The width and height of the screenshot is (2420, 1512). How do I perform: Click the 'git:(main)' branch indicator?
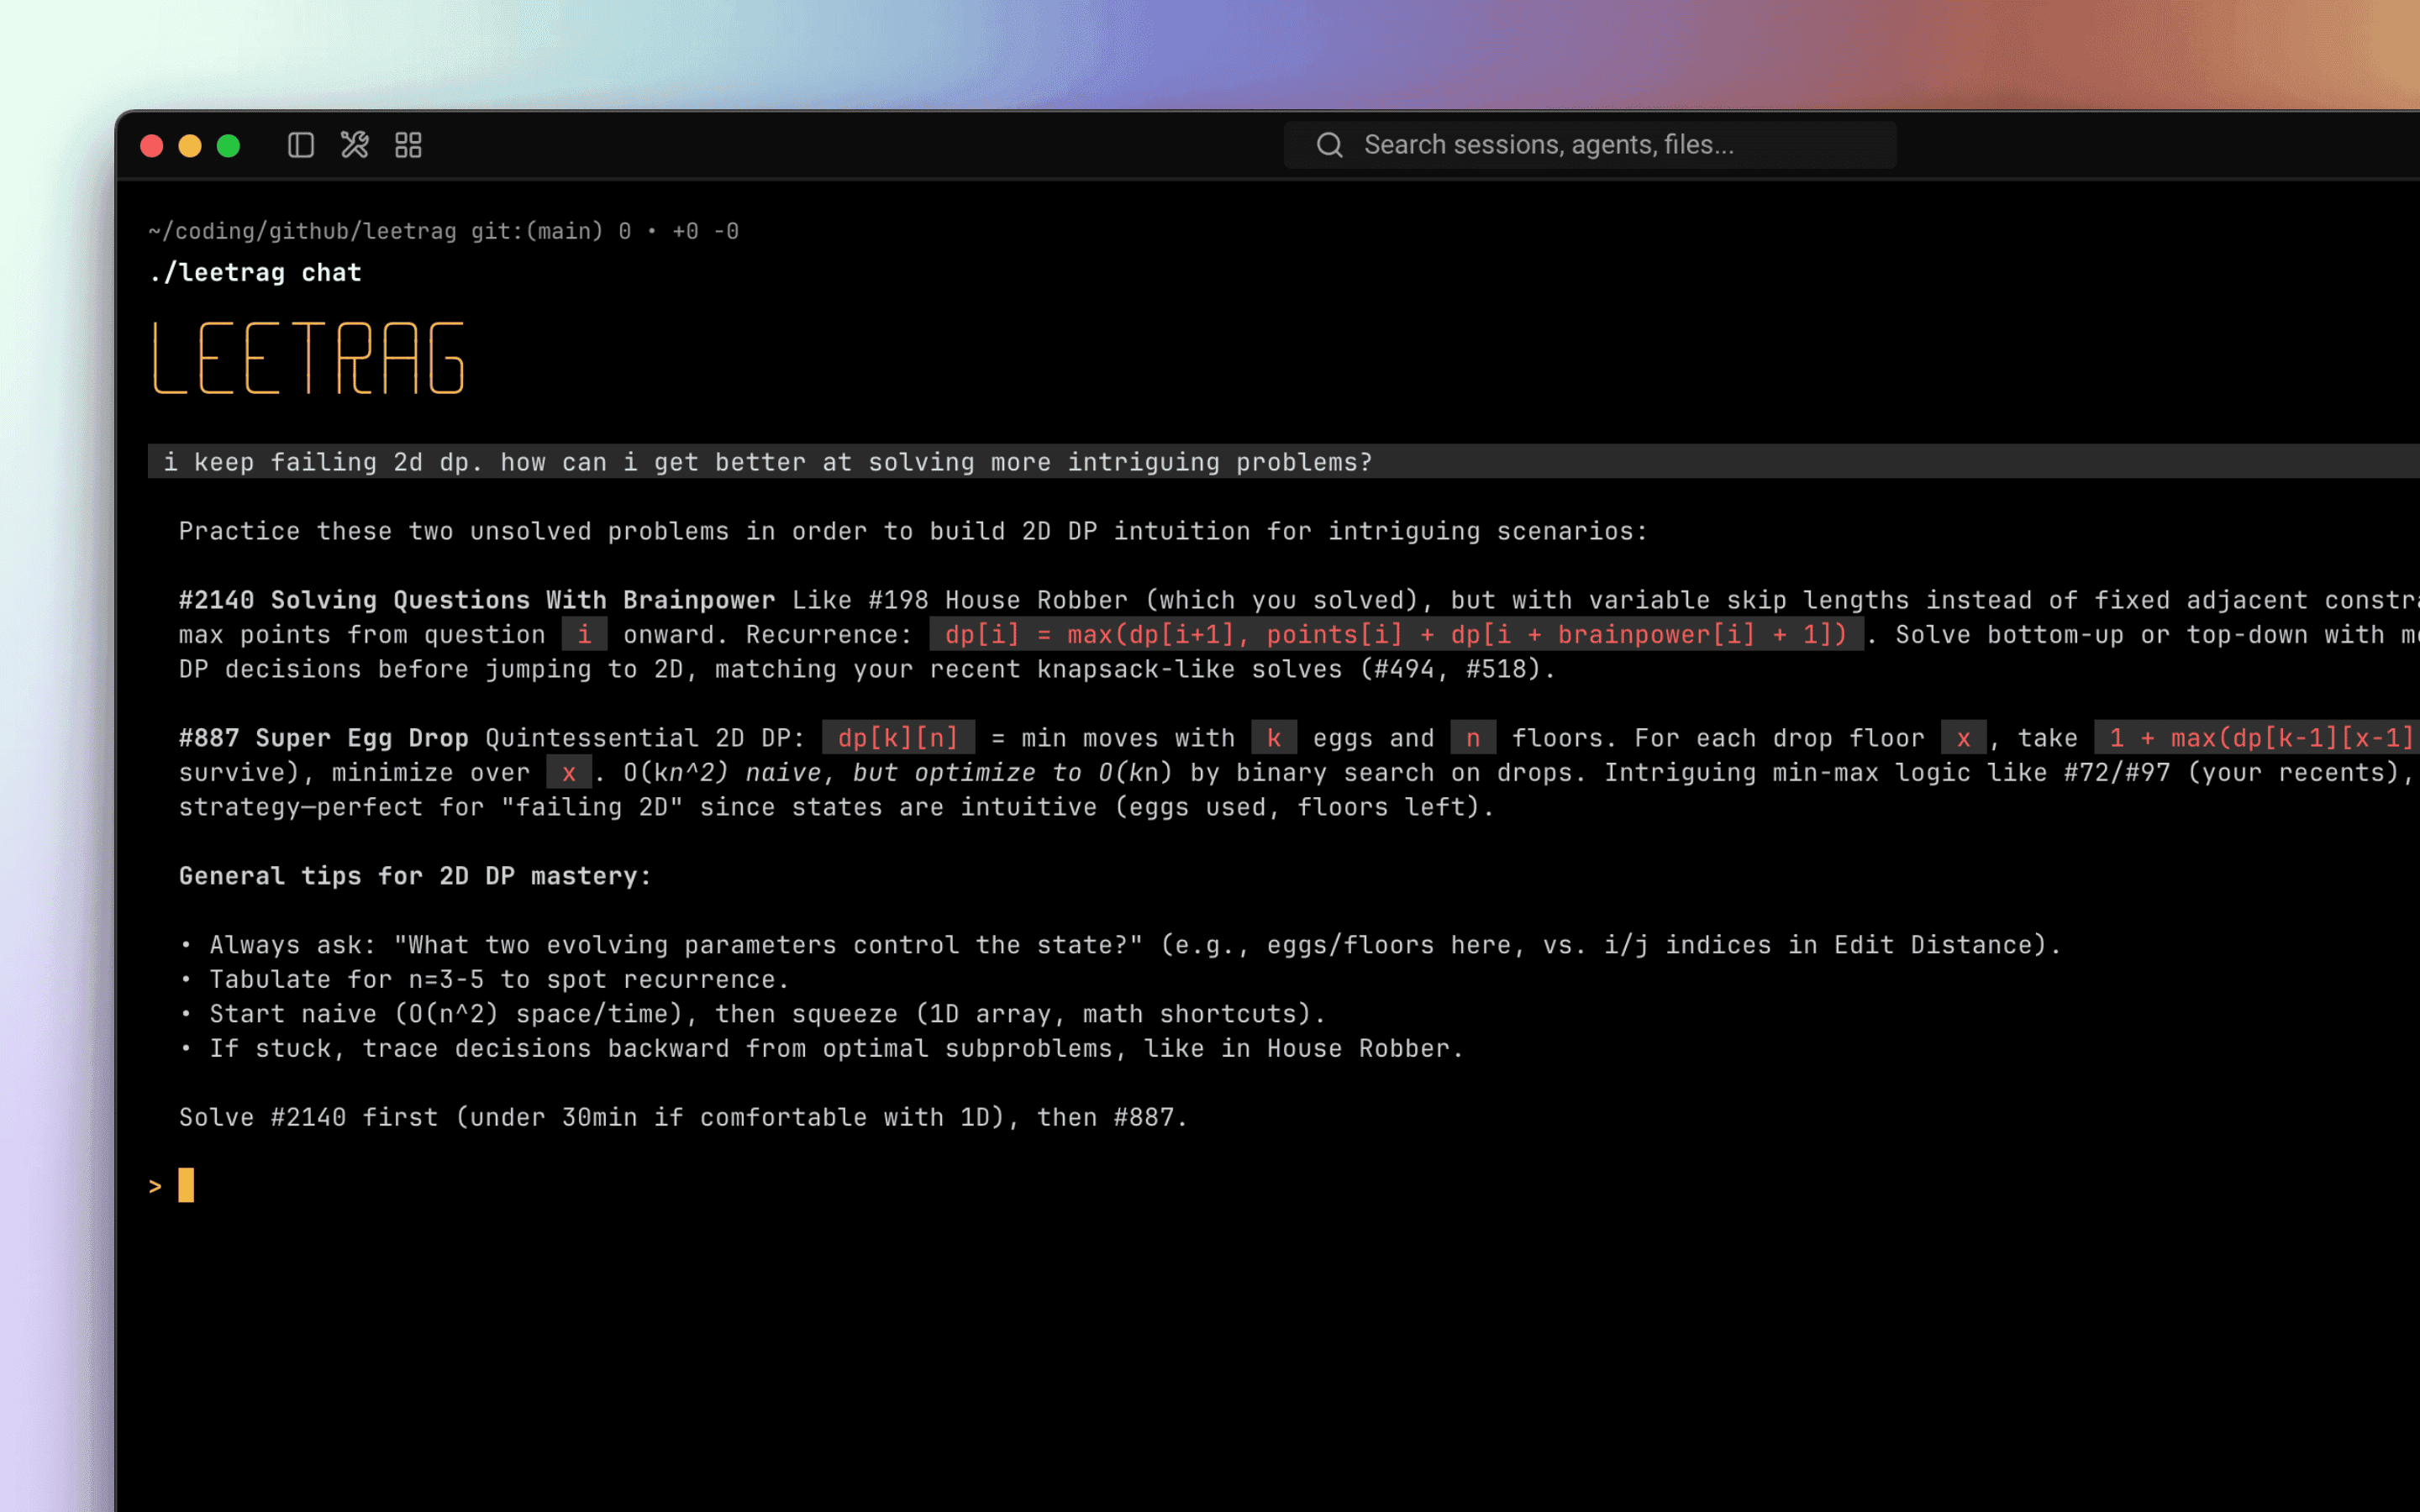click(537, 232)
